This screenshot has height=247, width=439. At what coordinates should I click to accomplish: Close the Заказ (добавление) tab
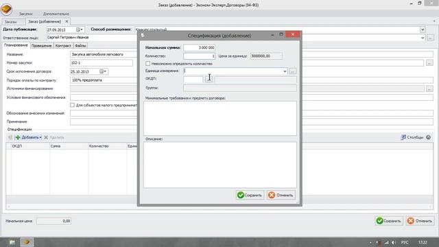[x=67, y=21]
